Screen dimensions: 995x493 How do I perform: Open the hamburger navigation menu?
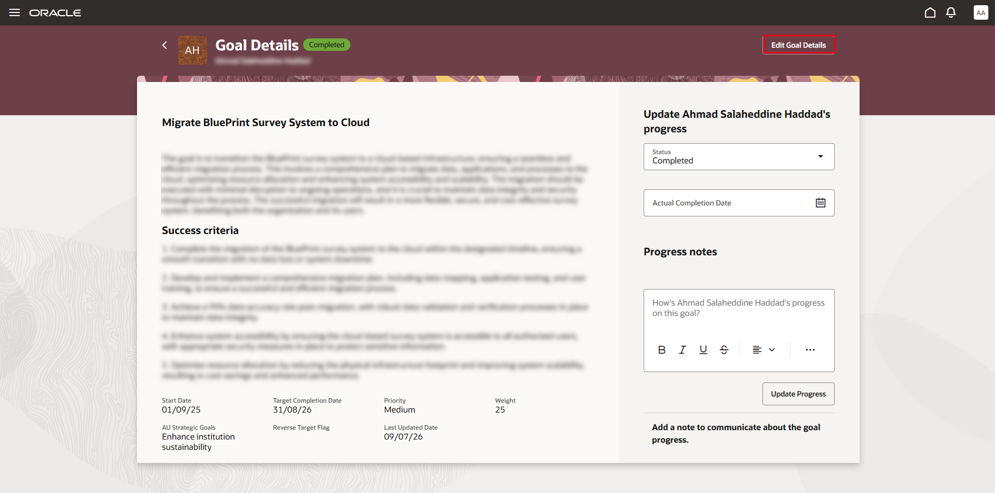[x=15, y=12]
